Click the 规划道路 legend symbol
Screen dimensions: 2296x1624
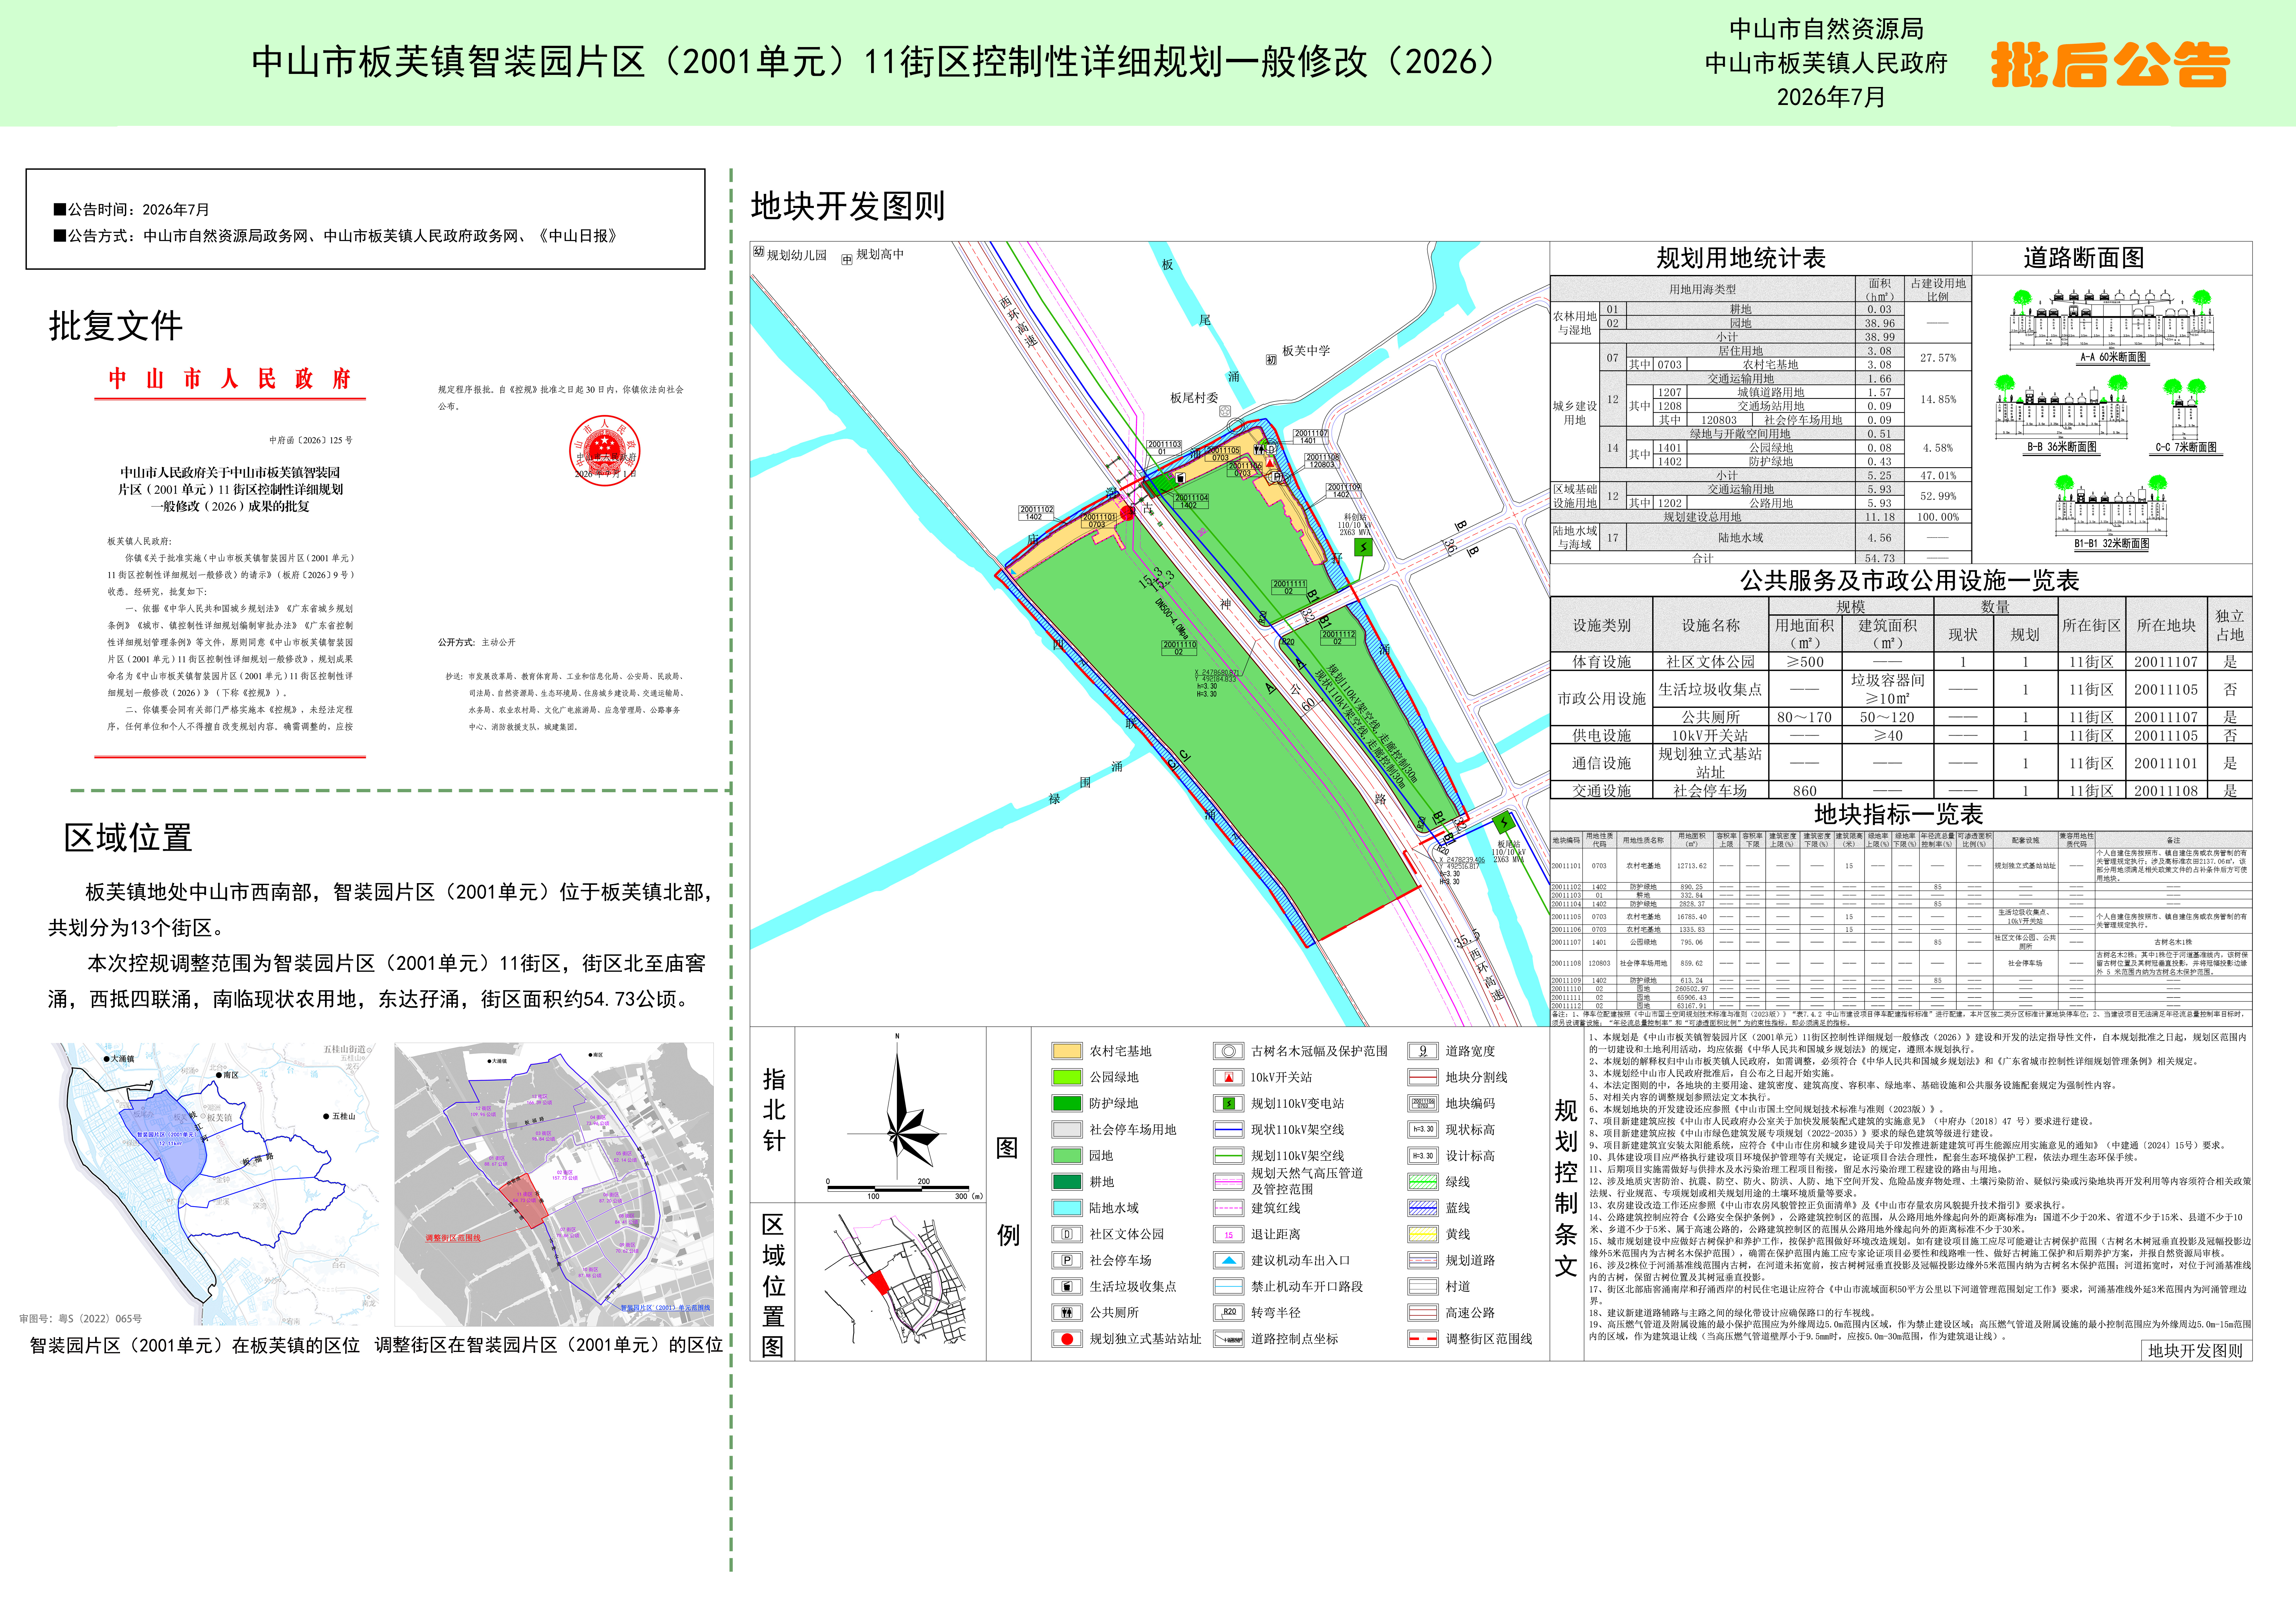coord(1423,1260)
